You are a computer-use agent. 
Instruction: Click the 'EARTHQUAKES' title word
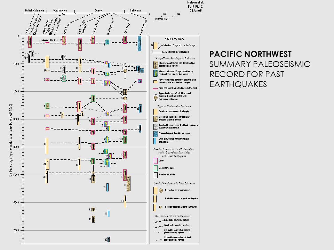point(238,84)
